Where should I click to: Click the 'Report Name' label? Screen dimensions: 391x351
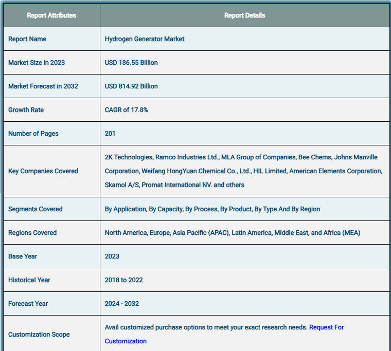click(x=27, y=39)
